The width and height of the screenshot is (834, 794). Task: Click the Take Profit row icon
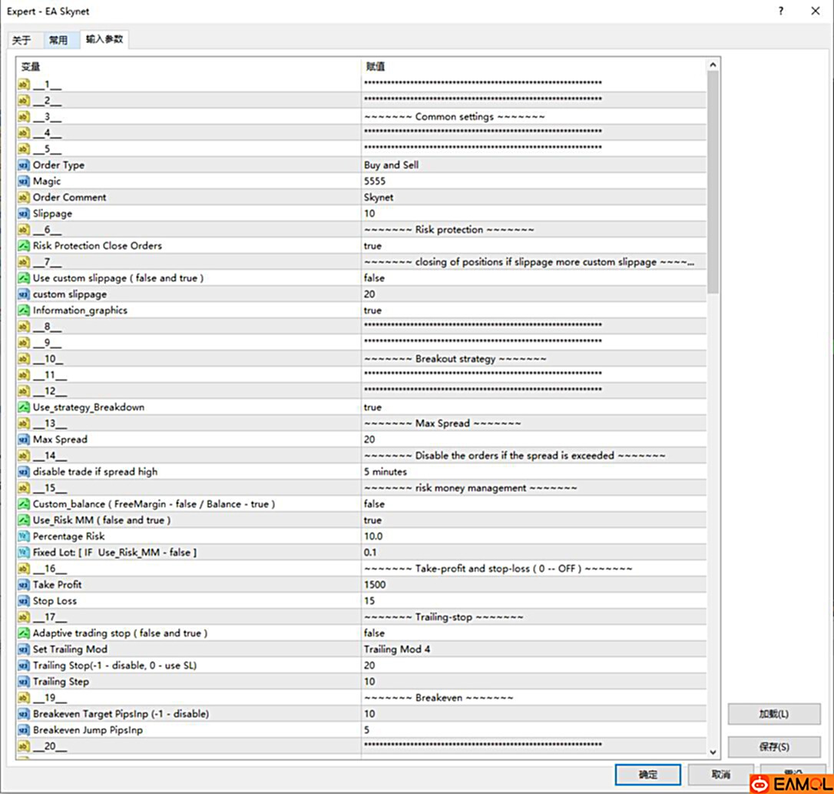24,585
